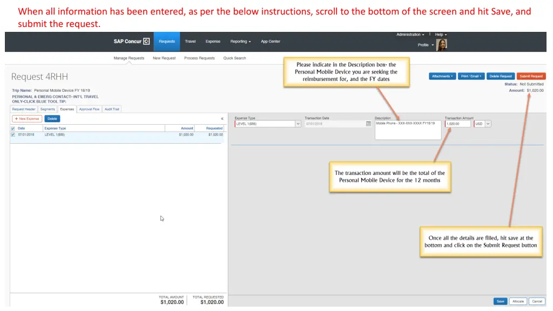Uncheck the 07/01/2018 expense row checkbox
553x311 pixels.
coord(13,134)
